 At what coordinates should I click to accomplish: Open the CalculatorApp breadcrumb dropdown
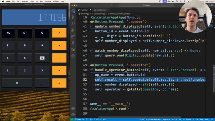click(98, 14)
